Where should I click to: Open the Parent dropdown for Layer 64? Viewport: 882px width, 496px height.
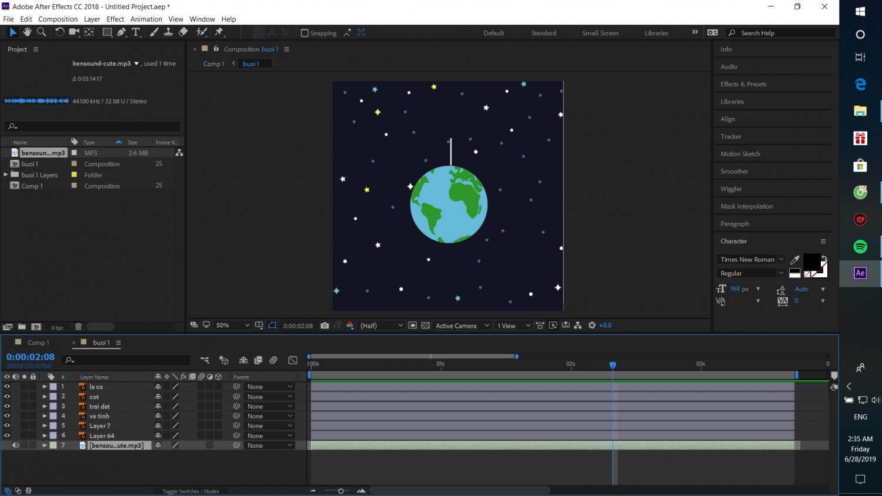pyautogui.click(x=270, y=436)
